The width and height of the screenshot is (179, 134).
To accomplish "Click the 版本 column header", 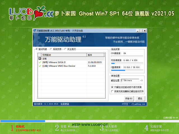I will click(95, 55).
